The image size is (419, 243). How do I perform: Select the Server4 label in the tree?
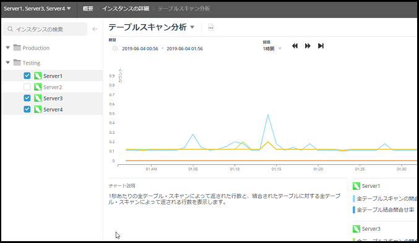(x=53, y=110)
